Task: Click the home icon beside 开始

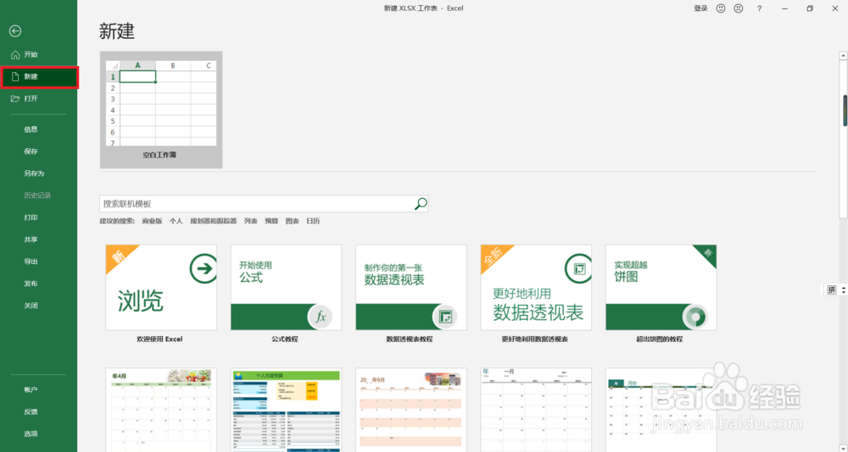Action: (x=15, y=54)
